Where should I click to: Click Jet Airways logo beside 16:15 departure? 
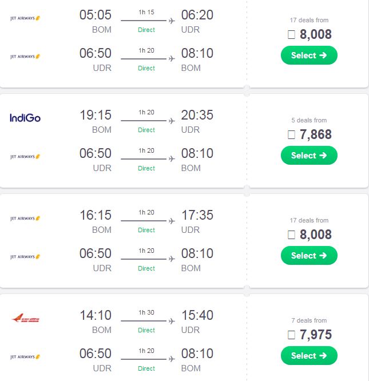point(25,219)
